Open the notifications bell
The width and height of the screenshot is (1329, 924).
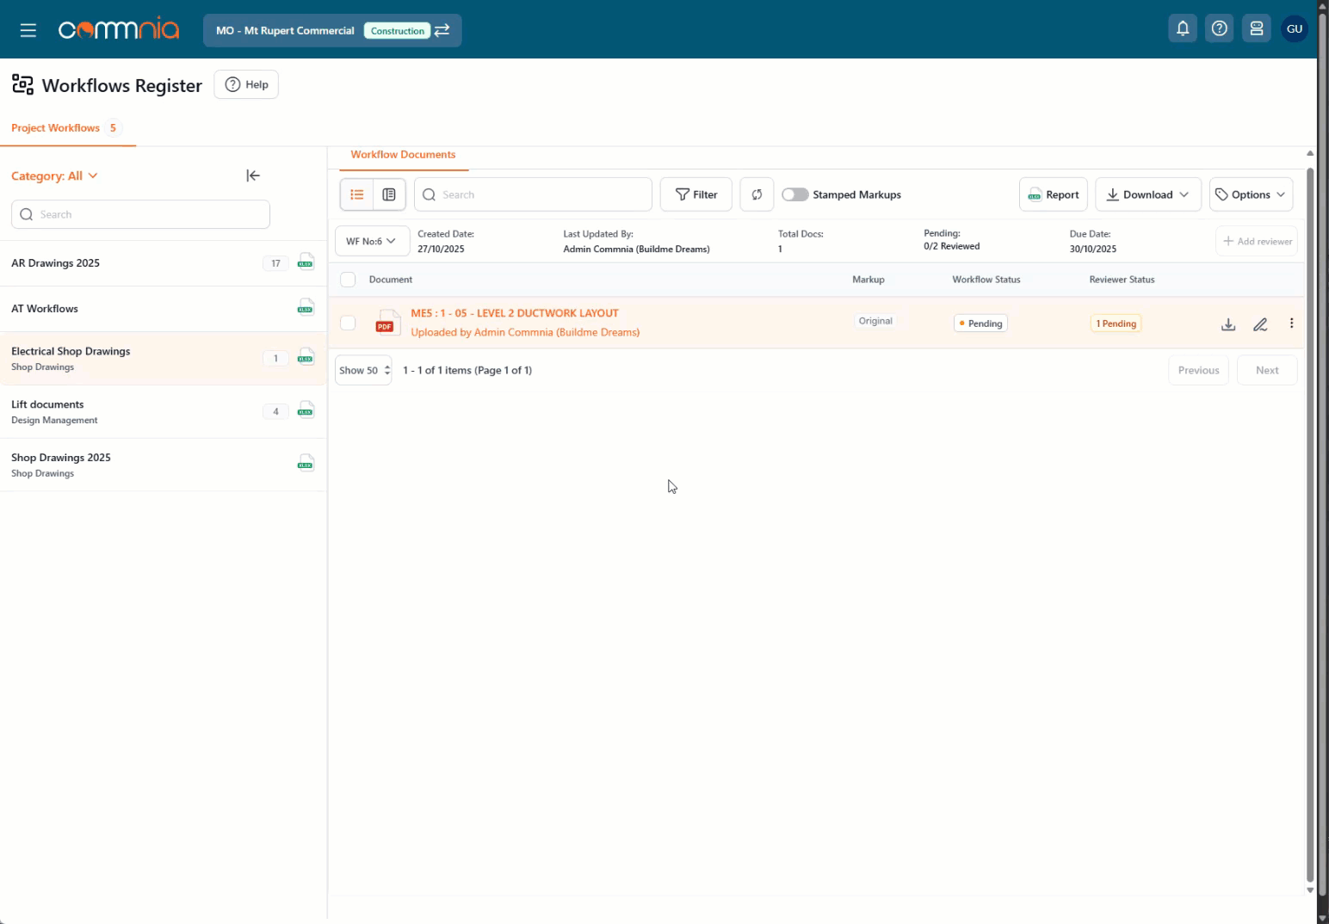tap(1183, 29)
